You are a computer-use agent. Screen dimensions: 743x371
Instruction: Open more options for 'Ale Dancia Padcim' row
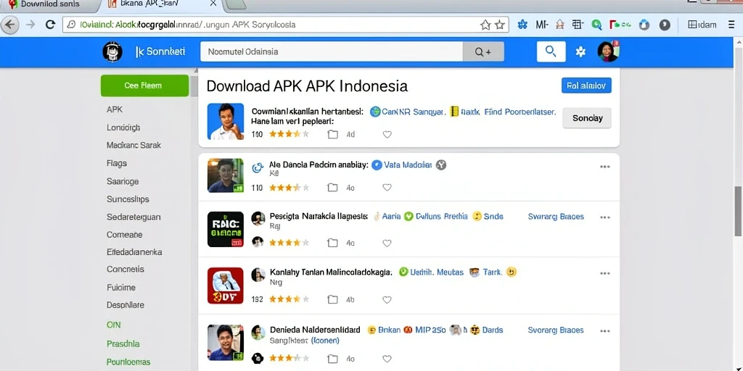pos(604,167)
